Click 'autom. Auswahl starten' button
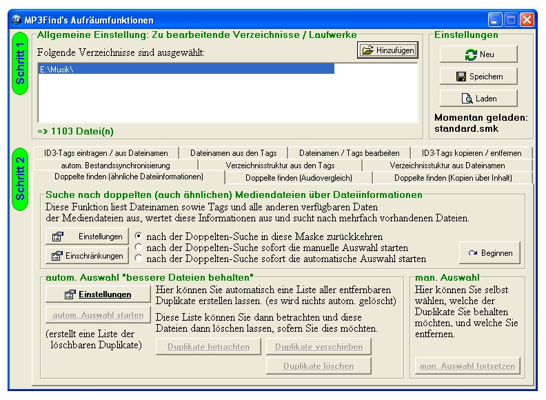This screenshot has height=400, width=546. (98, 315)
